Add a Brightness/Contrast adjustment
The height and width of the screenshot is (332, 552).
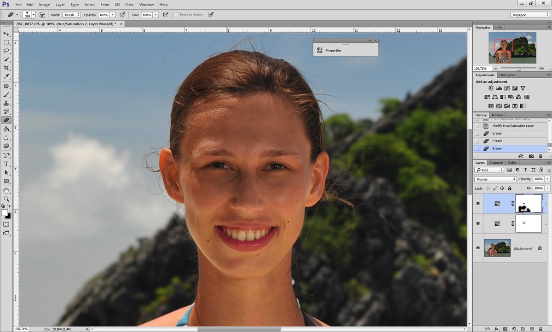pos(491,88)
